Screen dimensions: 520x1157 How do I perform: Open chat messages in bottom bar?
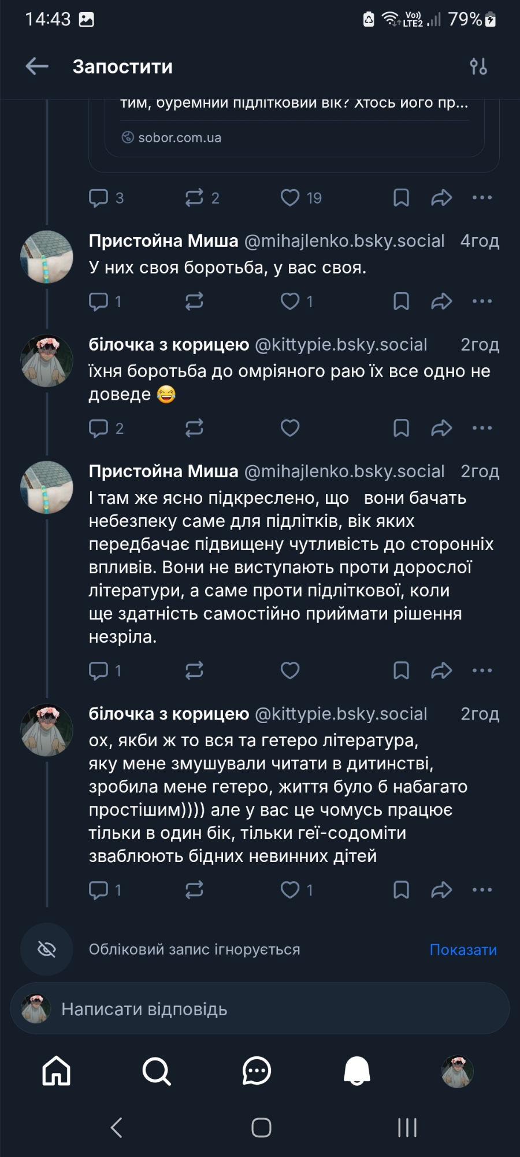(x=257, y=1071)
